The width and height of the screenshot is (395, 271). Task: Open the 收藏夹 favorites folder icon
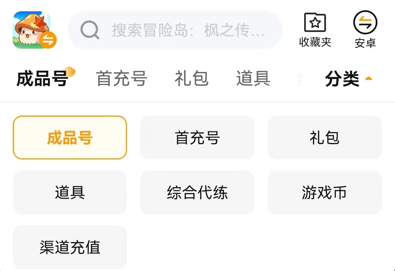pos(315,23)
